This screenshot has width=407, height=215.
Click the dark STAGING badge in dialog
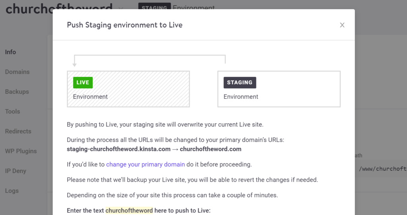[240, 83]
